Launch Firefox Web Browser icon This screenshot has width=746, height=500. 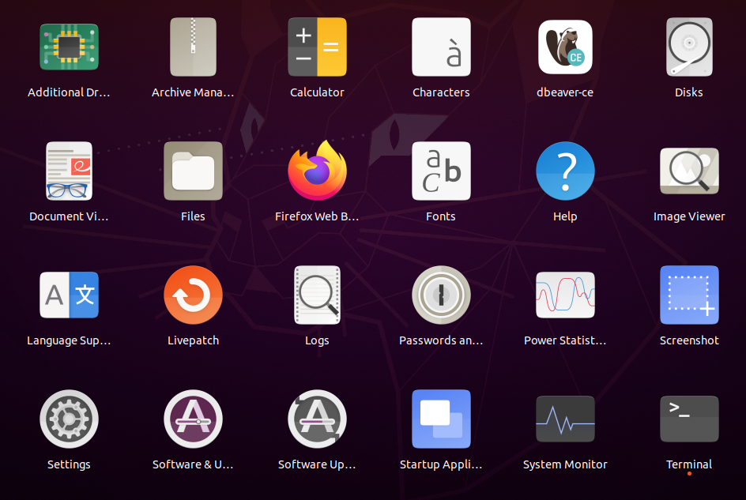pyautogui.click(x=318, y=171)
